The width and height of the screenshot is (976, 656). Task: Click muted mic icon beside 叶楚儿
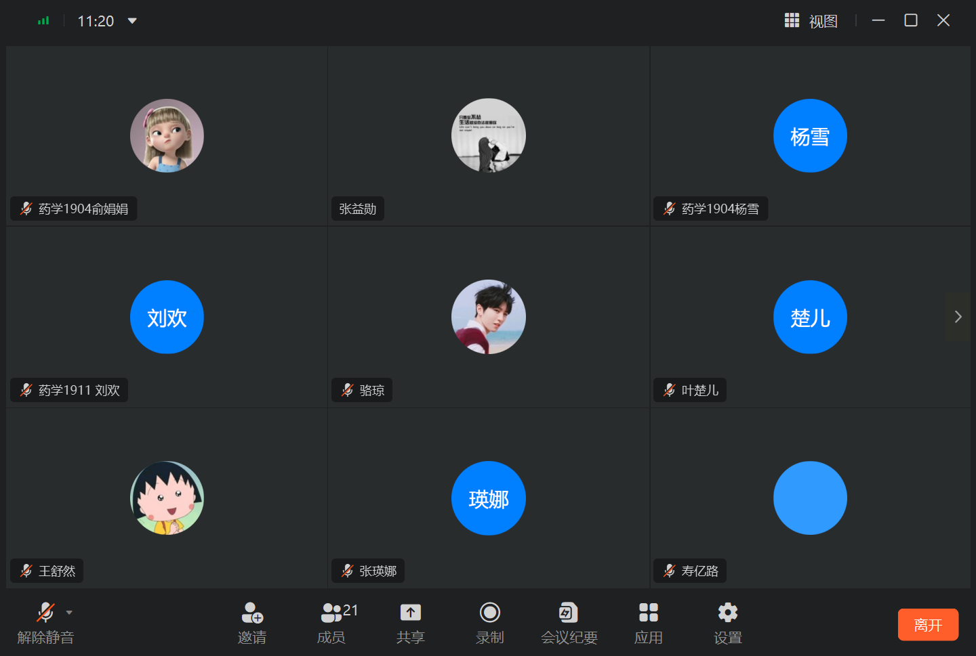(x=670, y=390)
